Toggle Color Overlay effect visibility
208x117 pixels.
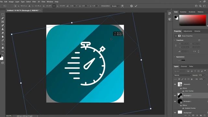pyautogui.click(x=183, y=91)
